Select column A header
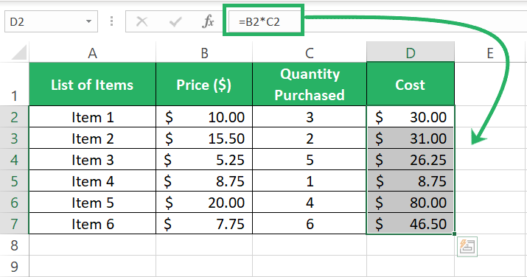 click(x=92, y=53)
